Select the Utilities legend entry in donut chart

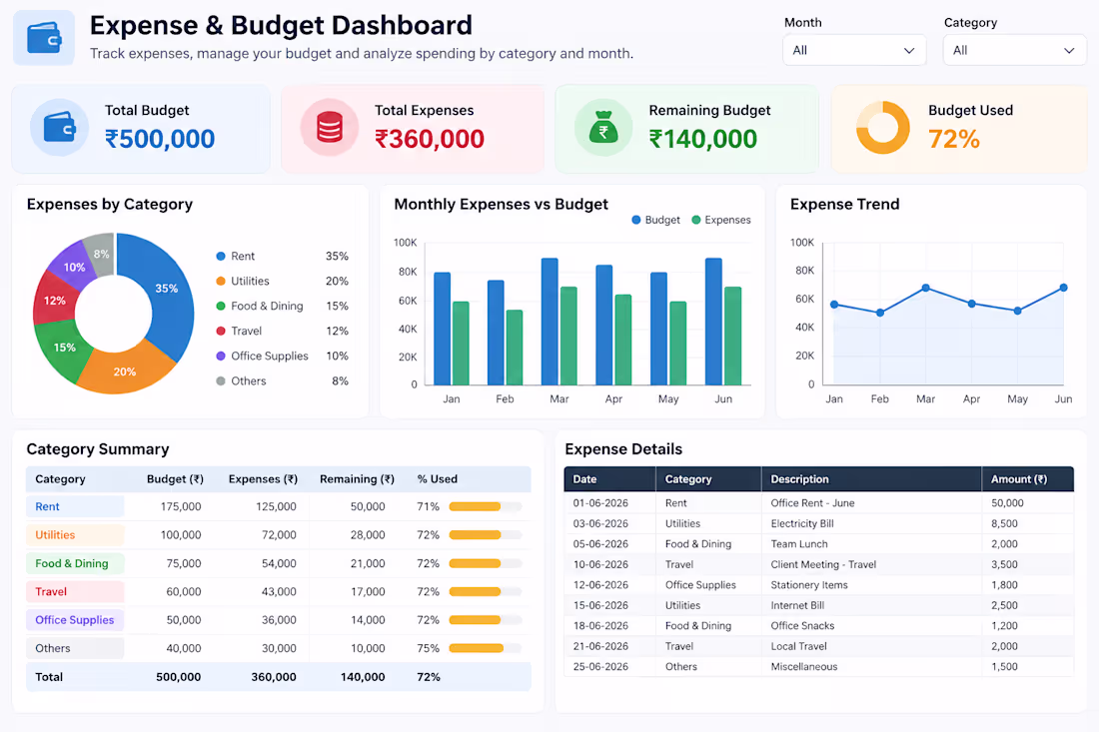[x=283, y=281]
